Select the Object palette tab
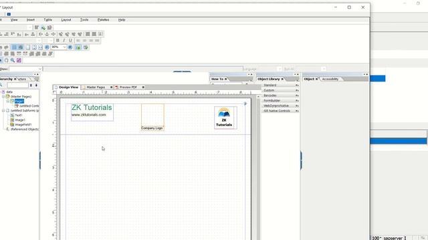This screenshot has width=428, height=240. (x=309, y=79)
